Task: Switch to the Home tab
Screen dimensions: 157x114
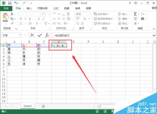Action: coord(18,9)
